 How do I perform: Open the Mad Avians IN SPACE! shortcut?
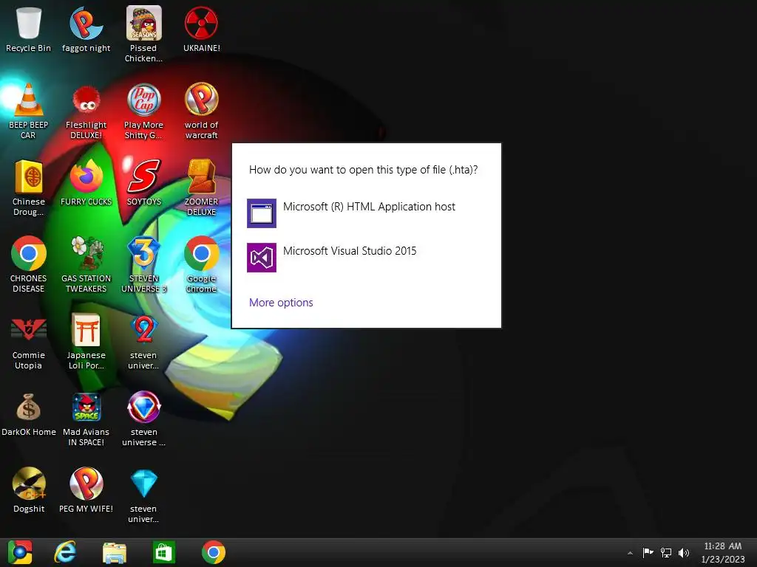click(86, 408)
